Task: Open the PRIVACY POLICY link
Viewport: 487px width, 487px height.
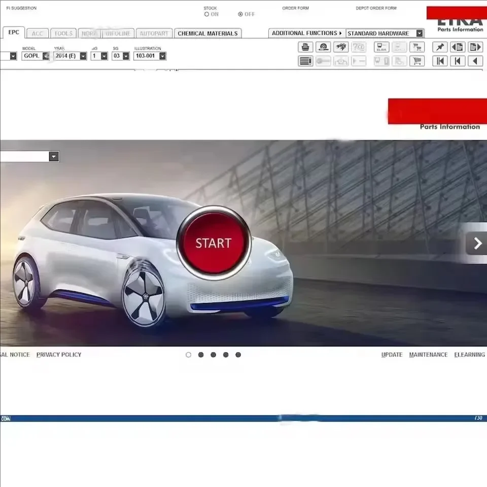Action: point(58,355)
